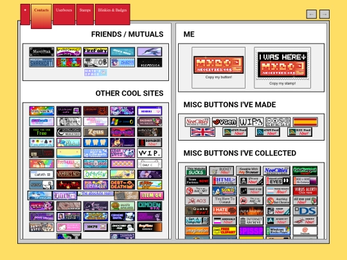Click the Get A Computer button
The width and height of the screenshot is (347, 260).
197,221
